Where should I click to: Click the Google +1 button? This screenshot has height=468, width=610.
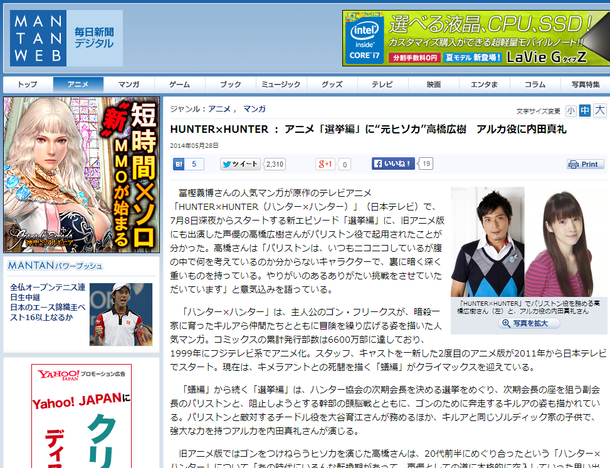[x=325, y=164]
